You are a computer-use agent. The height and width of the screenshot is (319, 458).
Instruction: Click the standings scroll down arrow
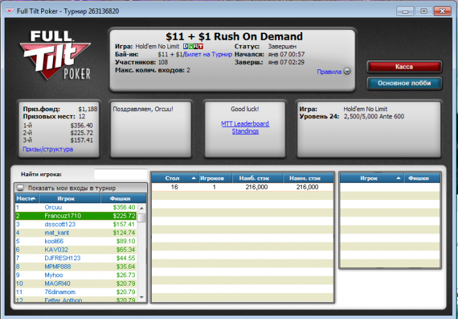point(142,297)
